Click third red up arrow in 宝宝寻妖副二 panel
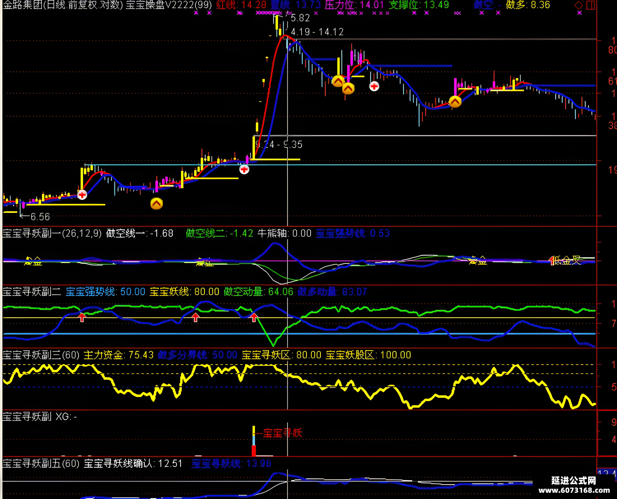The width and height of the screenshot is (617, 499). (254, 317)
